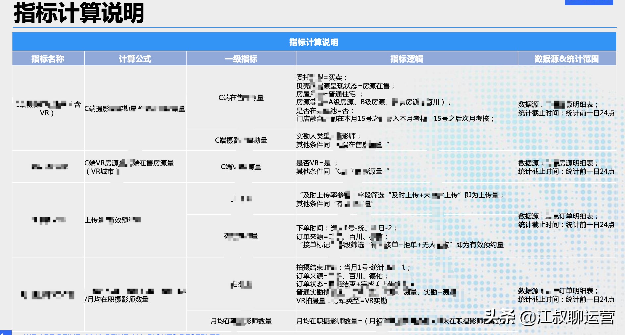Click 数据源 line in the top data row
This screenshot has width=625, height=335.
click(x=558, y=104)
